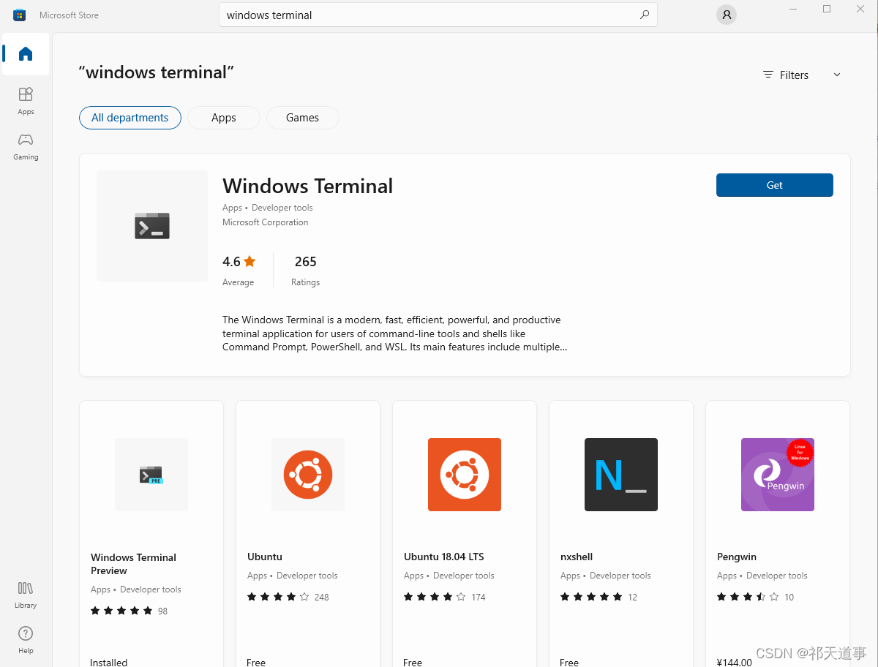This screenshot has width=878, height=667.
Task: Click the search magnifier icon
Action: (645, 15)
